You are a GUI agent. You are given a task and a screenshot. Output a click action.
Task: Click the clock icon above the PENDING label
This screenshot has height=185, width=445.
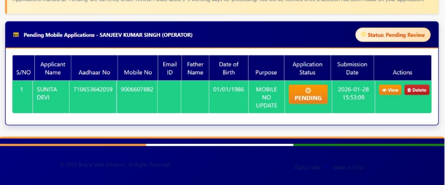coord(308,91)
